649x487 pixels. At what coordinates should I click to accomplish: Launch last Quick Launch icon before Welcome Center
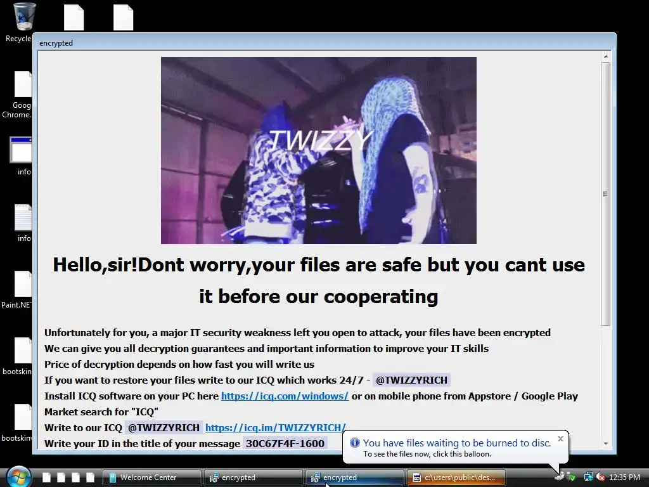click(x=90, y=477)
